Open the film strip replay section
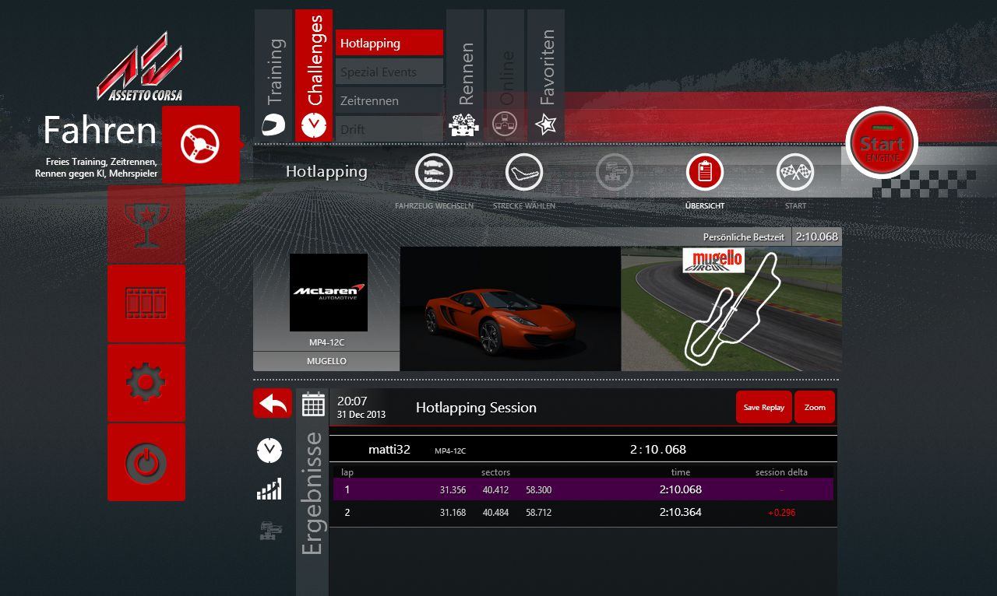The image size is (997, 596). [146, 303]
